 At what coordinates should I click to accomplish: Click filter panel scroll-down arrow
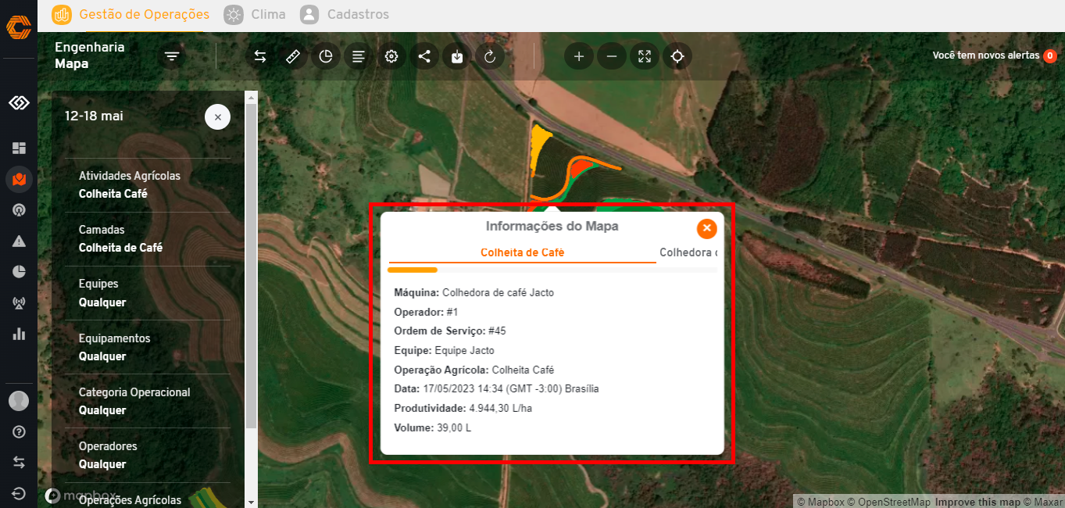click(x=251, y=502)
